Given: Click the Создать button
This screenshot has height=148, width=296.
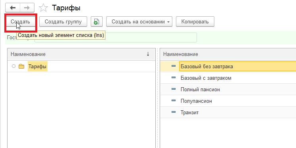Looking at the screenshot, I should click(x=20, y=22).
